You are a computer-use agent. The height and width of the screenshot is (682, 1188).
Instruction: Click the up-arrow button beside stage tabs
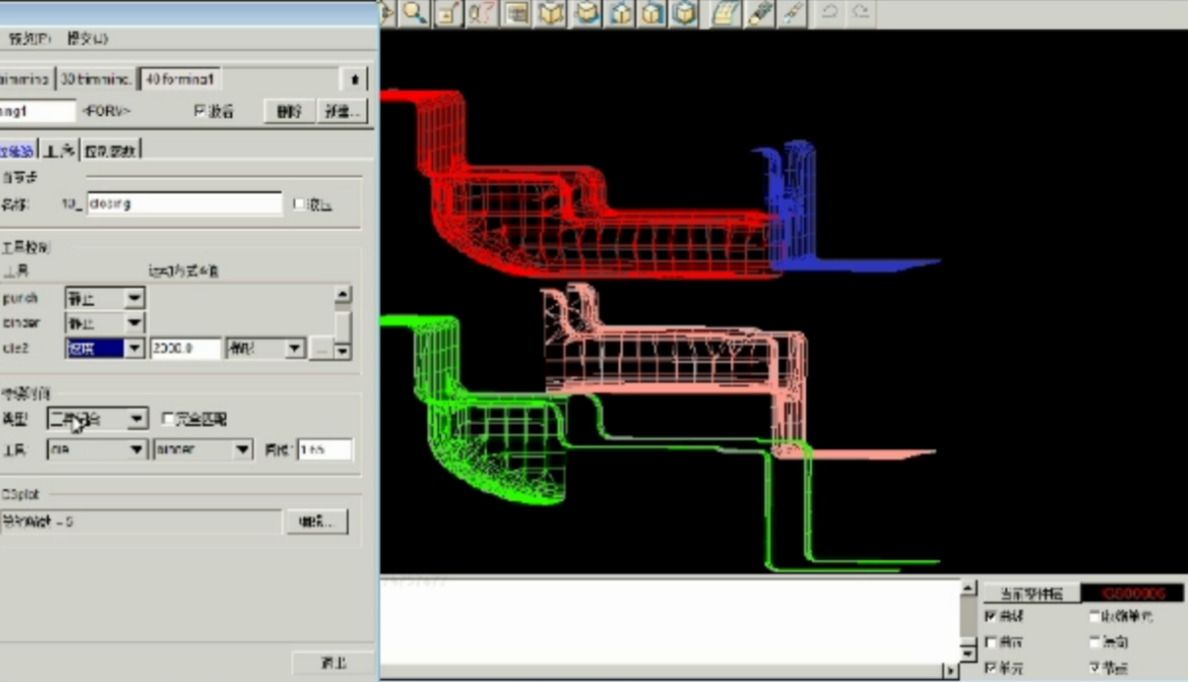coord(354,79)
